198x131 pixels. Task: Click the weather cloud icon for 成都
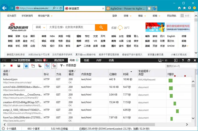(120, 28)
